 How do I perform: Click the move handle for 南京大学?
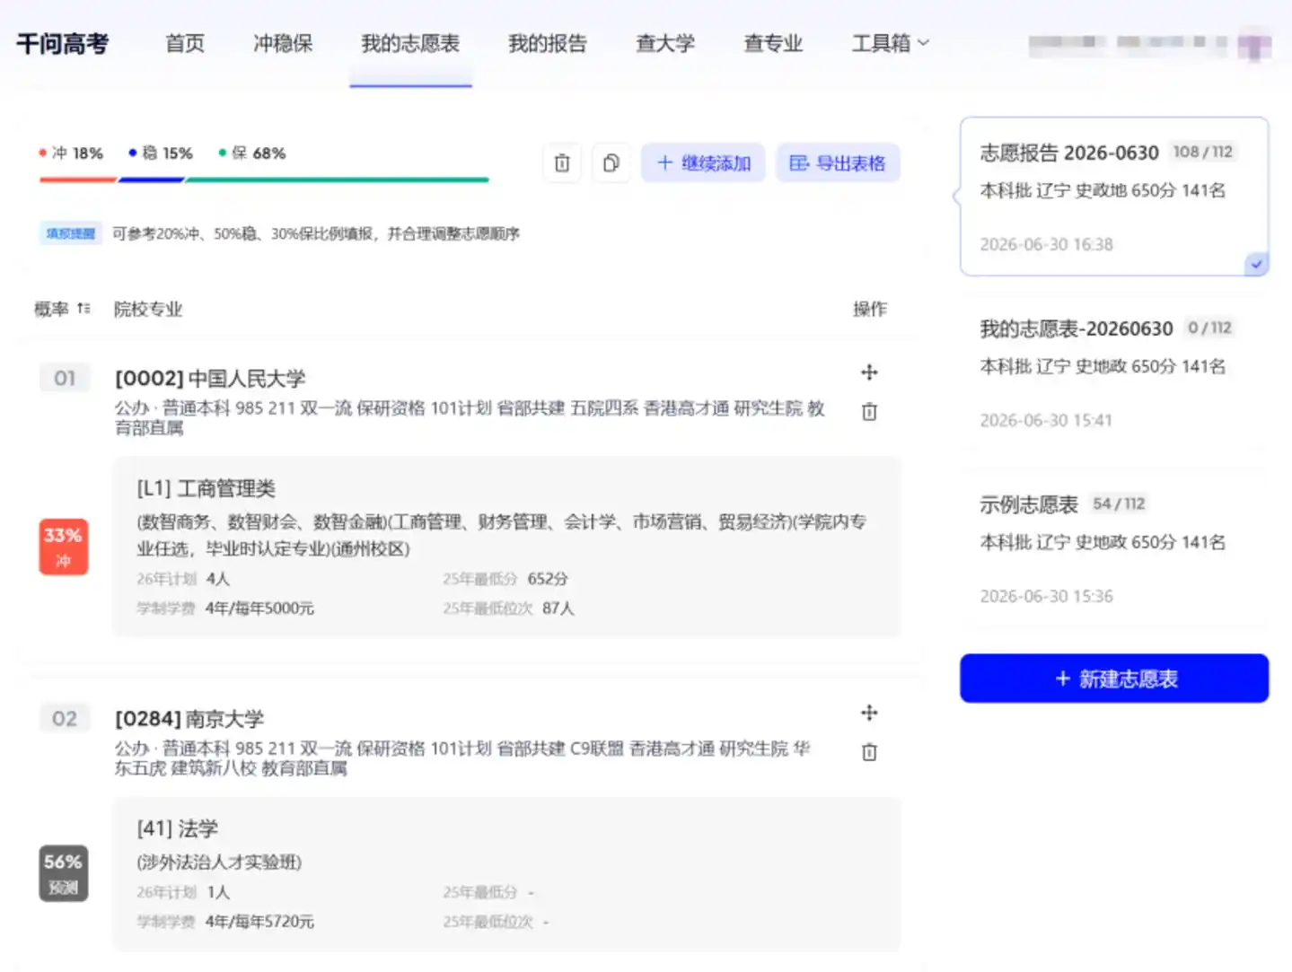point(869,713)
